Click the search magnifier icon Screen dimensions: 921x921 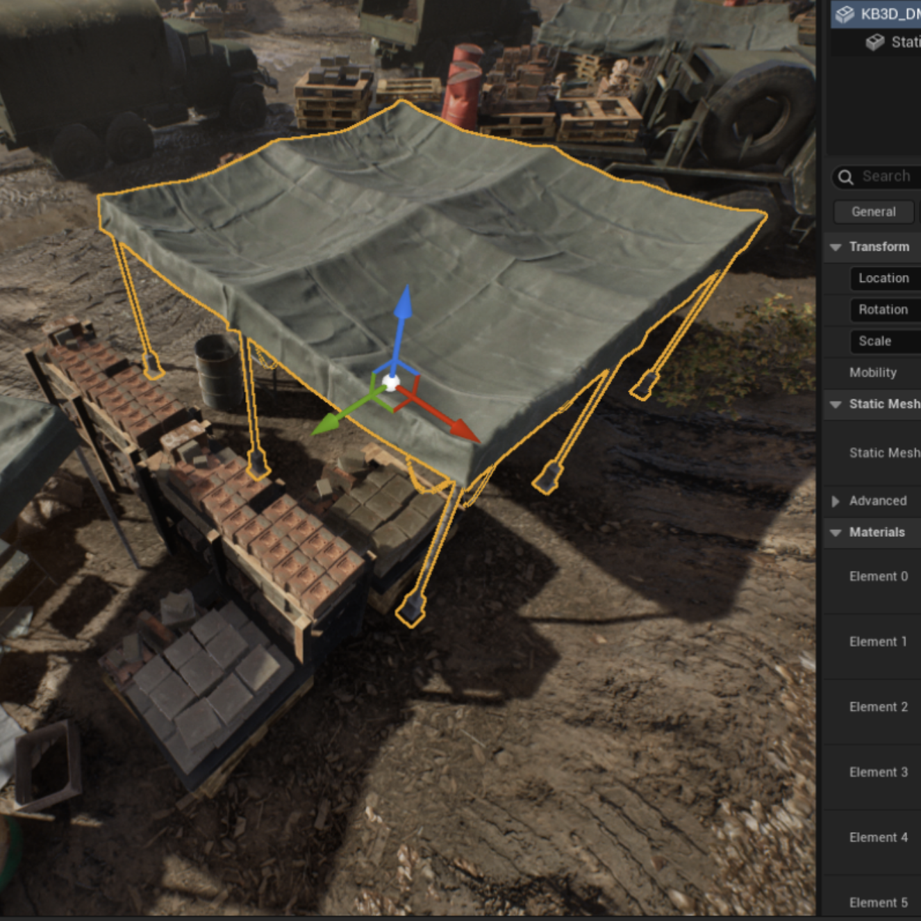coord(845,177)
